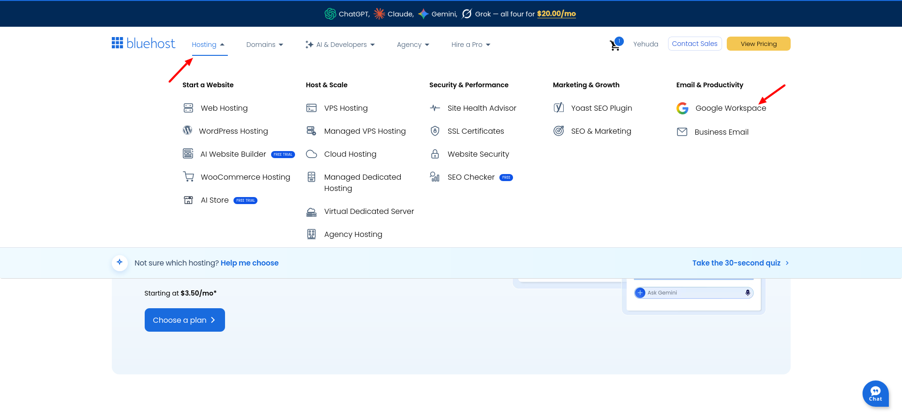Click the AI Website Builder icon

point(188,153)
